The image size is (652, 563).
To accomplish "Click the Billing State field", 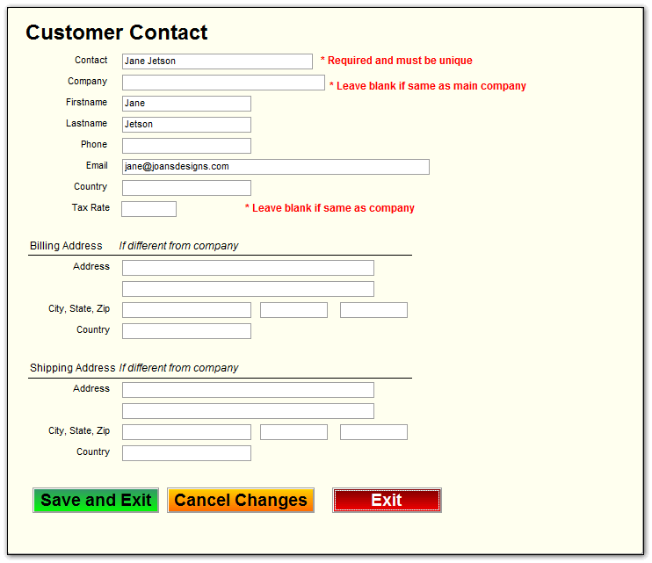I will click(293, 310).
